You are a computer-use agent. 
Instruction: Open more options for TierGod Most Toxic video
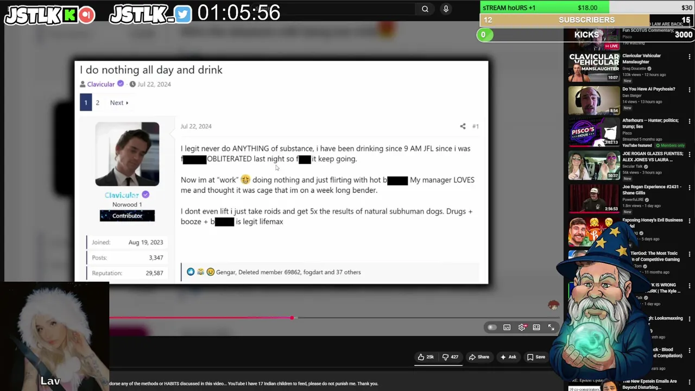coord(689,254)
